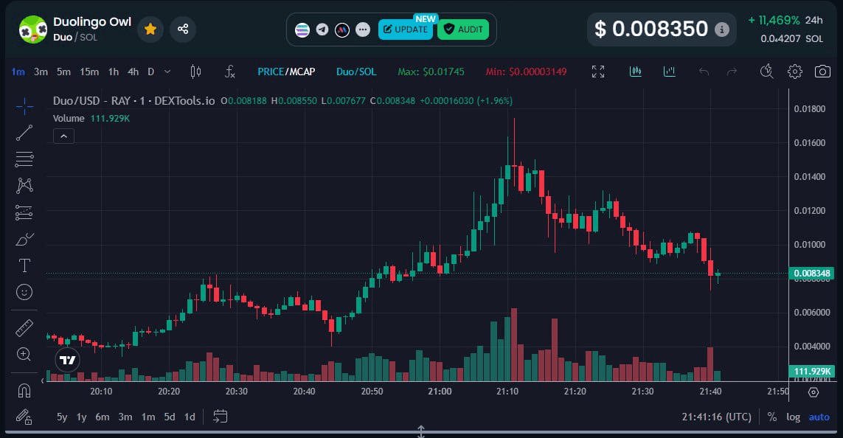Open the indicators fx menu
The image size is (843, 438).
[x=229, y=72]
